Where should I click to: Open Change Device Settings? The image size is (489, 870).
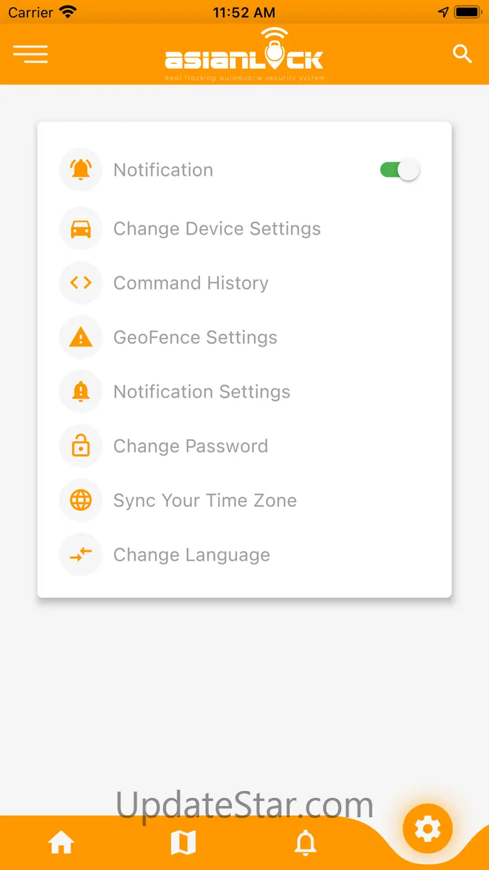[217, 229]
